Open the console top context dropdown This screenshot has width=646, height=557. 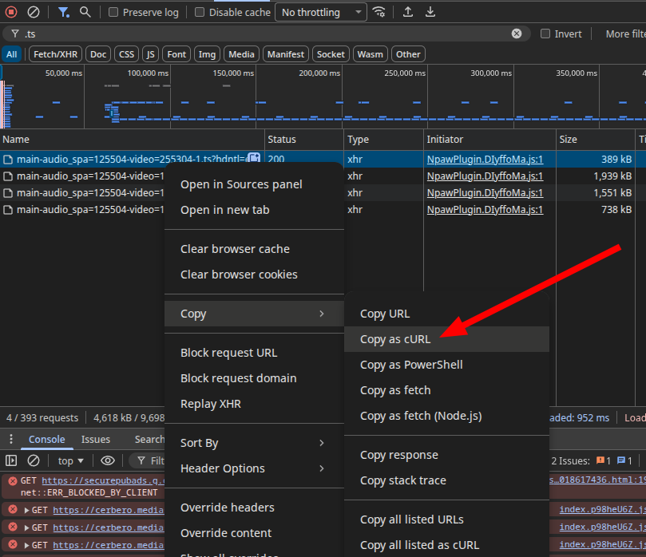tap(70, 460)
